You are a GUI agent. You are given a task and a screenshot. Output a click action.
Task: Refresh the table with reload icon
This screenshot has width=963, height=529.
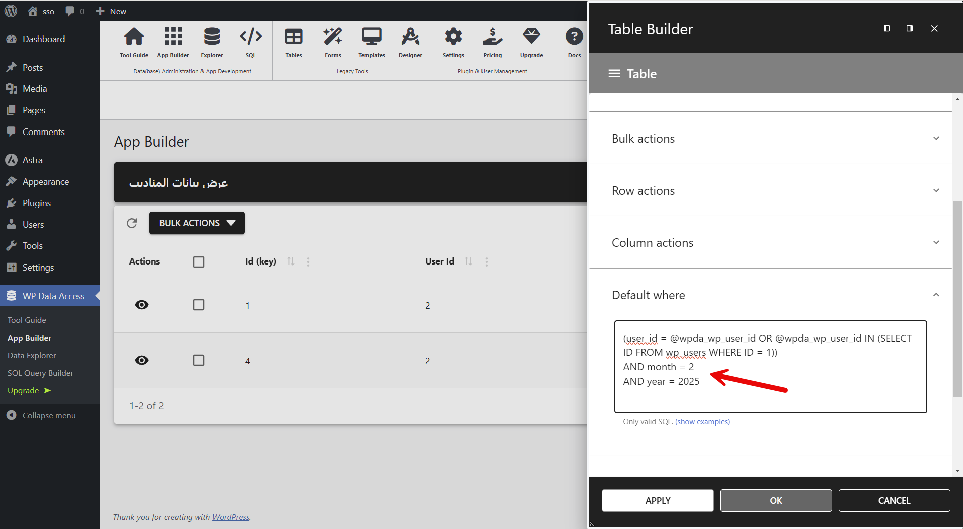pos(132,223)
